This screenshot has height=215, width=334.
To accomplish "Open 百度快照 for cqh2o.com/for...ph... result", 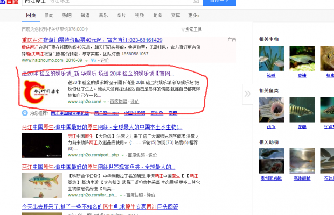I will pyautogui.click(x=135, y=195).
